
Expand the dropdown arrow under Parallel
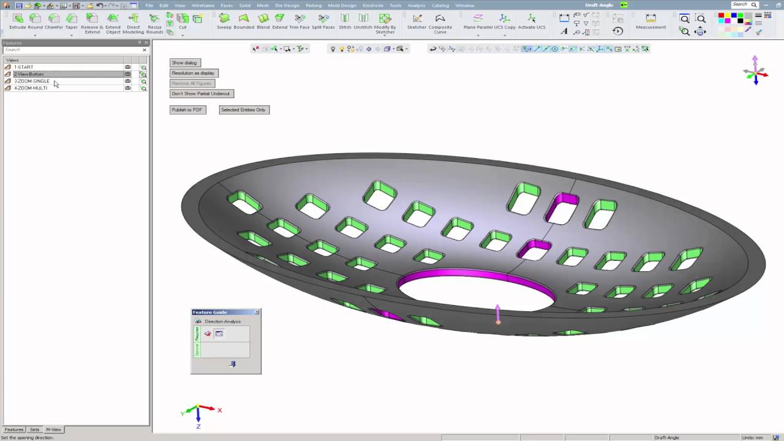(478, 35)
